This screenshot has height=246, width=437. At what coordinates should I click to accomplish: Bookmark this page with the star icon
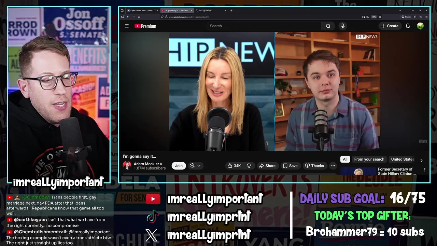pyautogui.click(x=380, y=17)
